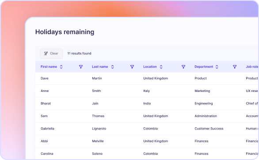Open the Location column filter
259x160 pixels.
click(x=183, y=67)
